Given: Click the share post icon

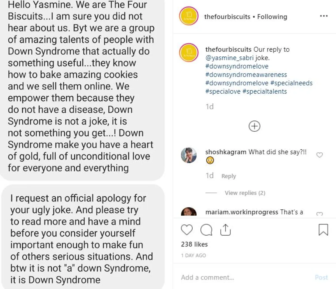Looking at the screenshot, I should tap(225, 230).
